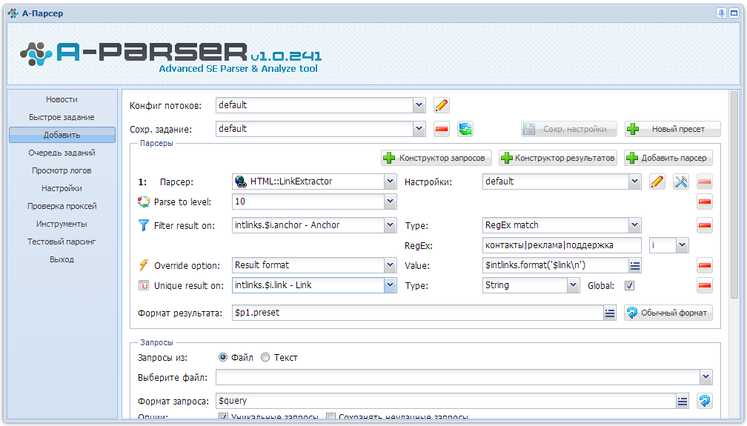Go to Быстрое задание

tap(62, 117)
